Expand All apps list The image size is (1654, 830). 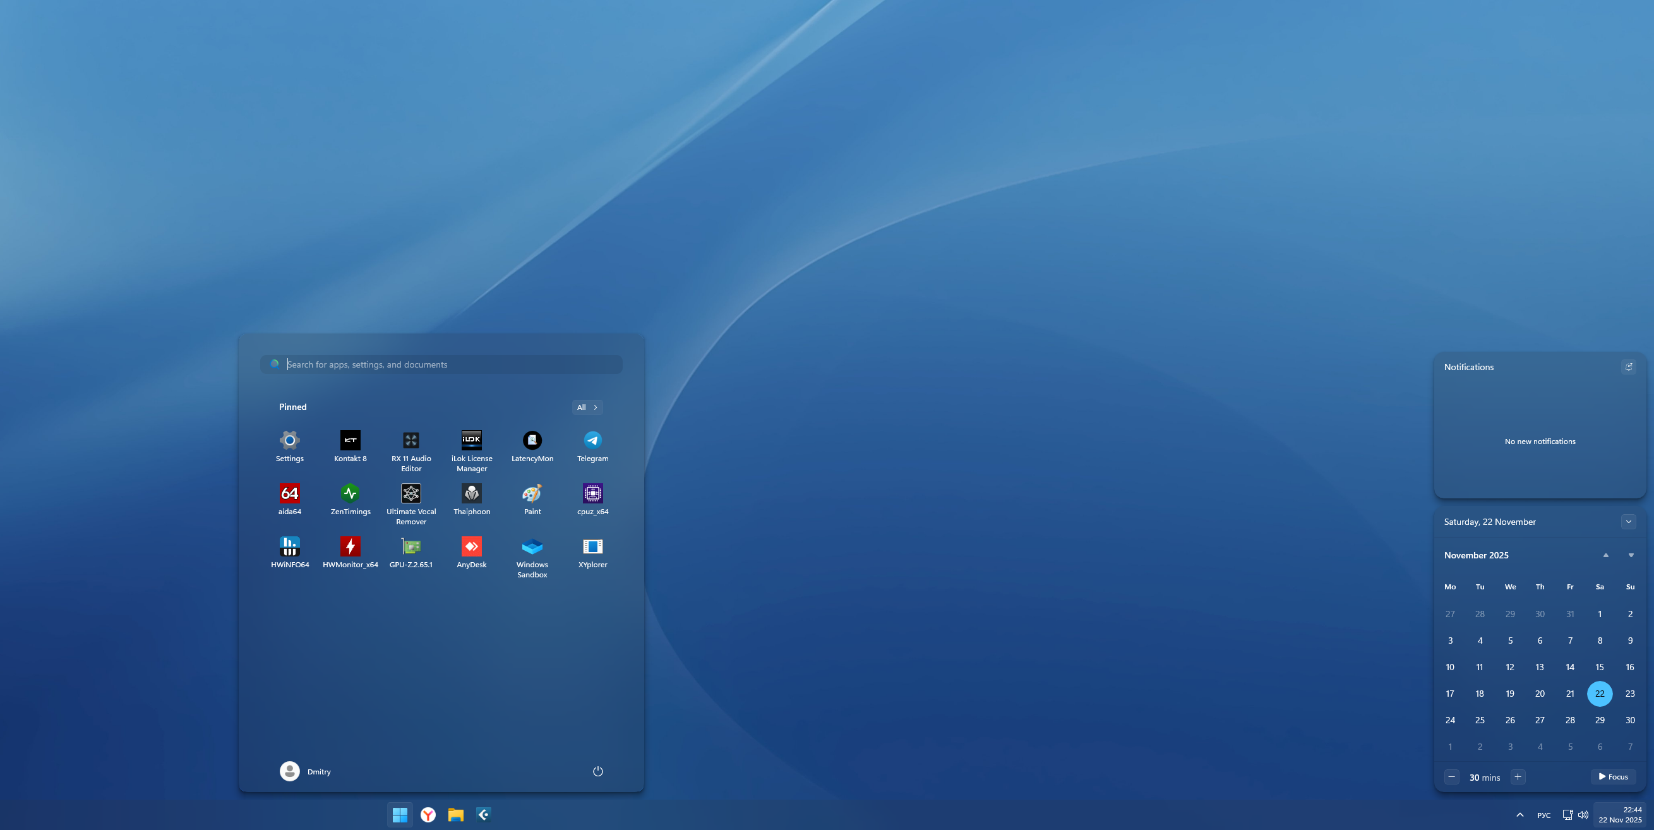(587, 407)
